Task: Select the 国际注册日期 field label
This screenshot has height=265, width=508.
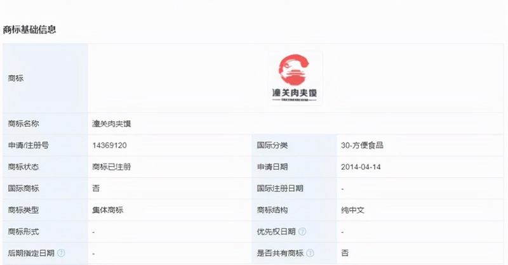Action: [x=280, y=188]
